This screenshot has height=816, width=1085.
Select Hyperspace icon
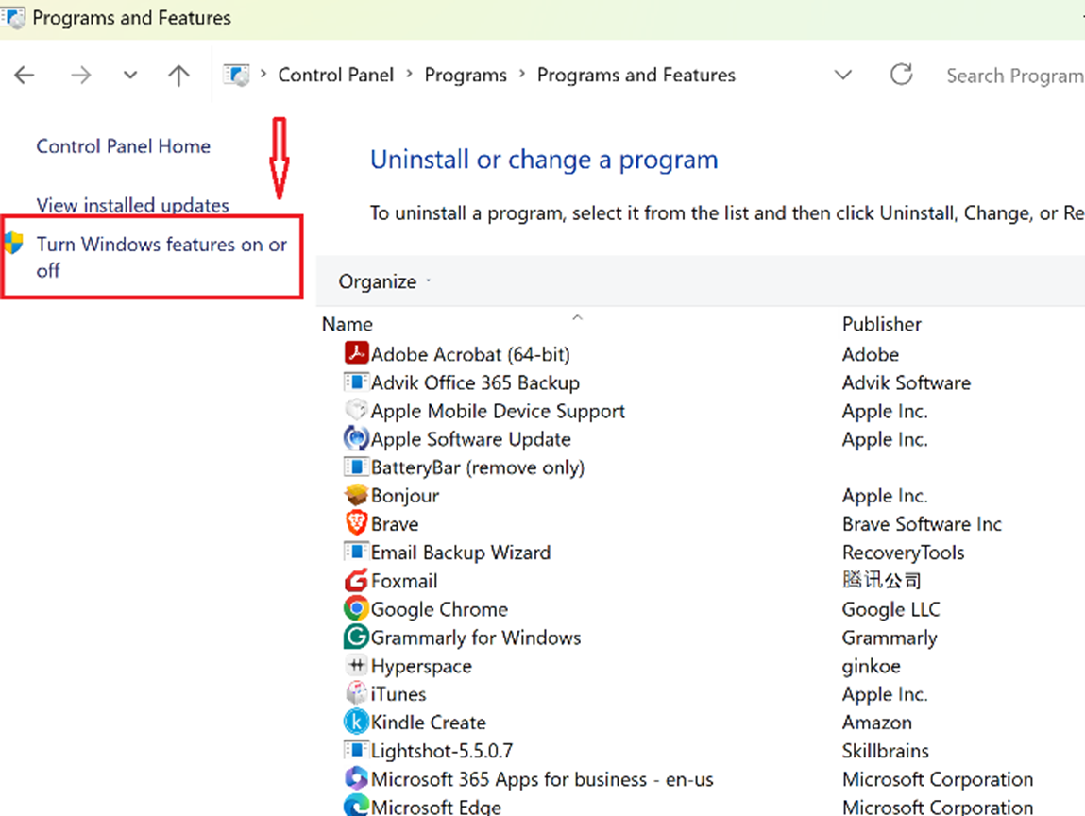356,665
